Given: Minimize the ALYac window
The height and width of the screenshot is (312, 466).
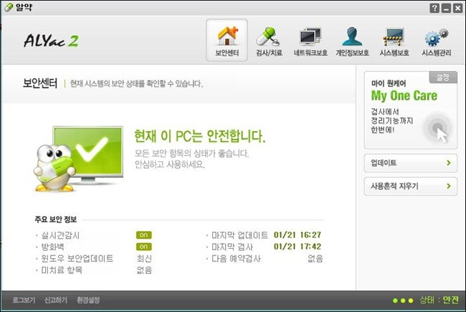Looking at the screenshot, I should click(446, 8).
